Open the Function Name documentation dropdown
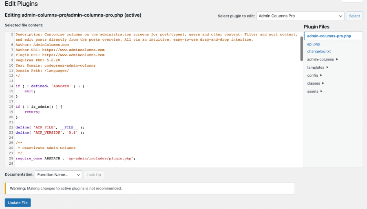 (x=59, y=174)
